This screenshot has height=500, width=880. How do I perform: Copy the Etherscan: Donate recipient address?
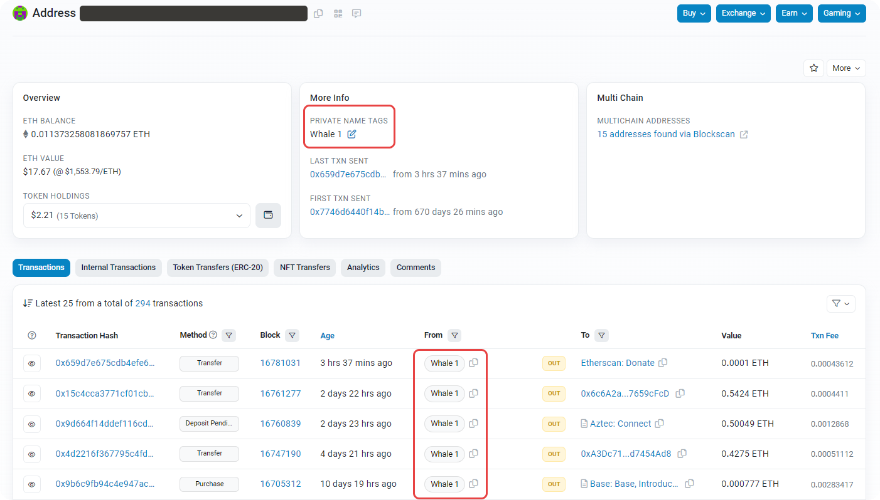pos(663,363)
